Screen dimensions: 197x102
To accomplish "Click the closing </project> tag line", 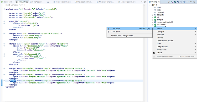I will 10,87.
